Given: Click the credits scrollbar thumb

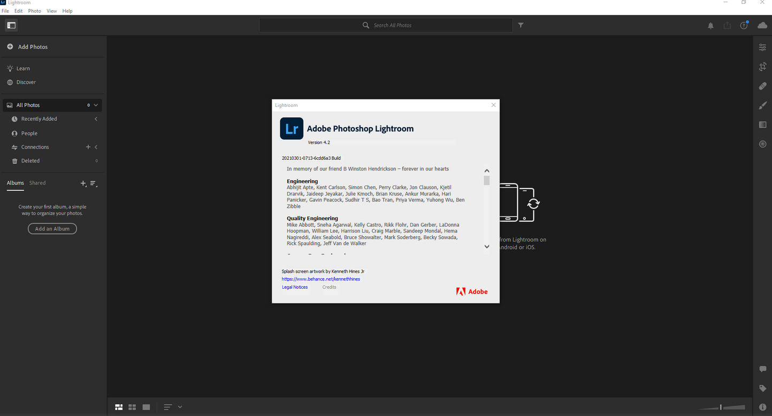Looking at the screenshot, I should [487, 180].
